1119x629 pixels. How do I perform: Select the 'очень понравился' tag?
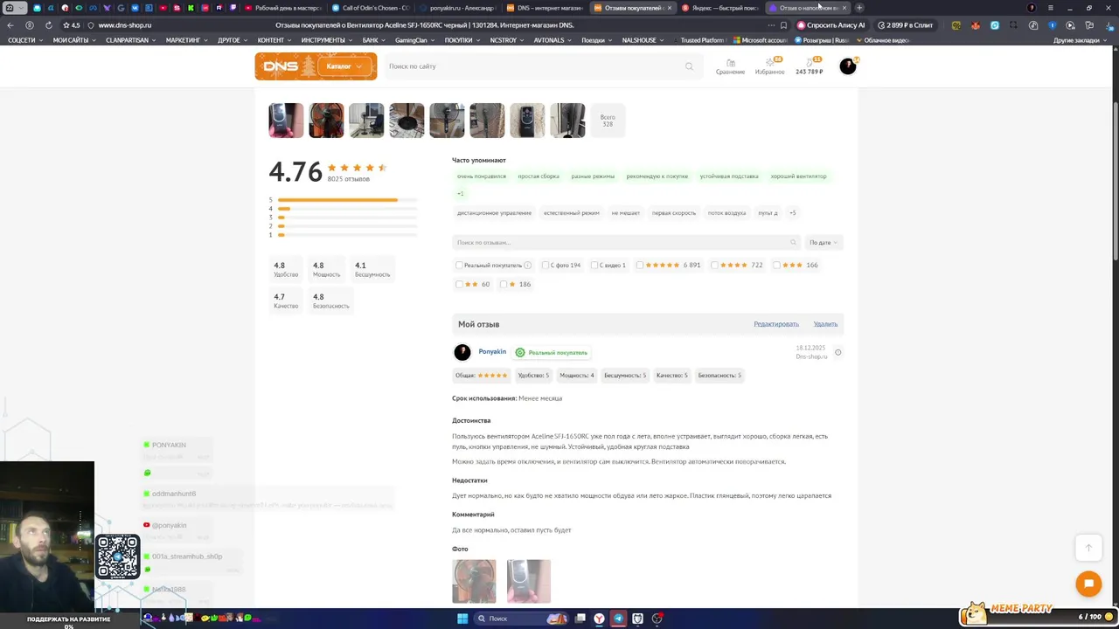tap(482, 176)
